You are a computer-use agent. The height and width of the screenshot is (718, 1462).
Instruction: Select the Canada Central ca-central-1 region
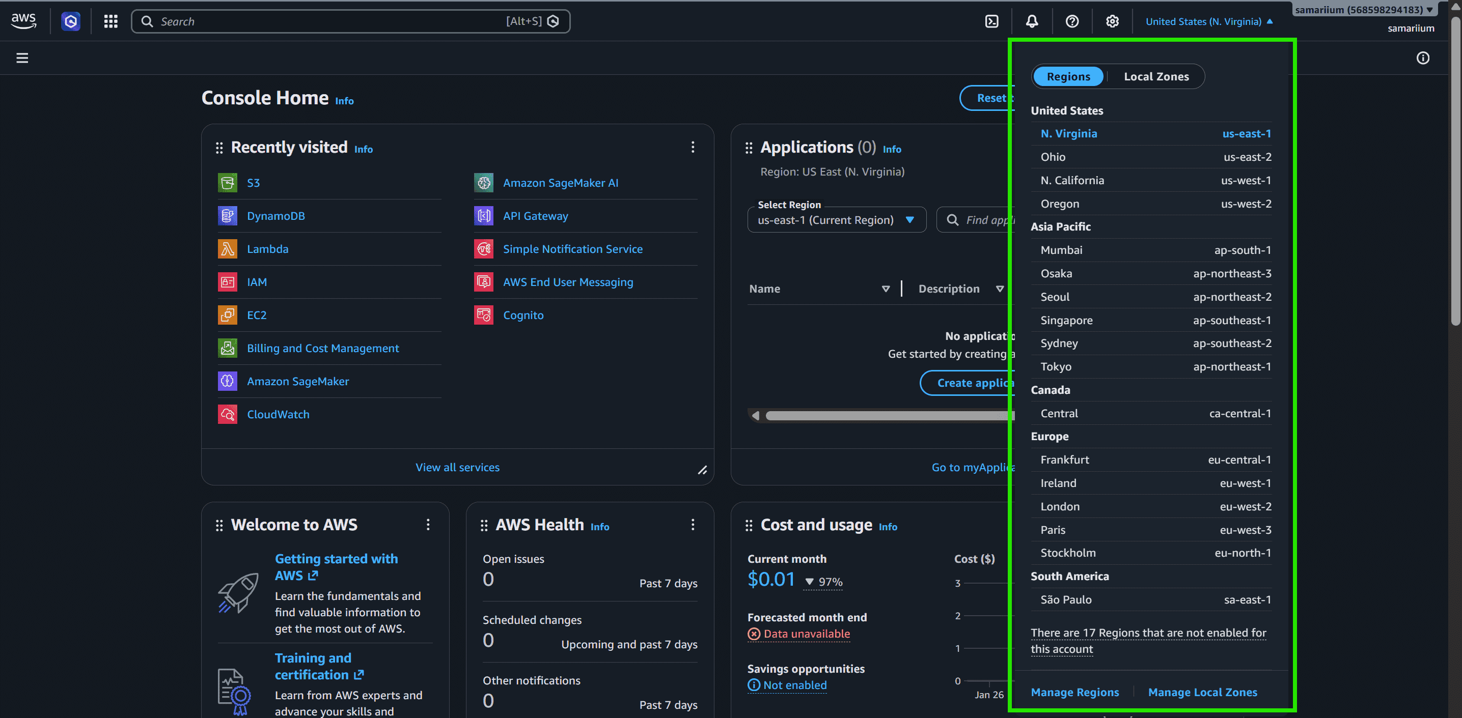[x=1151, y=413]
